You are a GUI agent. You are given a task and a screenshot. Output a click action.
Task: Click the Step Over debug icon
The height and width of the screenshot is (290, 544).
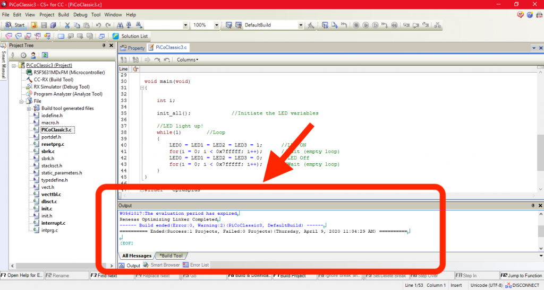(x=416, y=25)
